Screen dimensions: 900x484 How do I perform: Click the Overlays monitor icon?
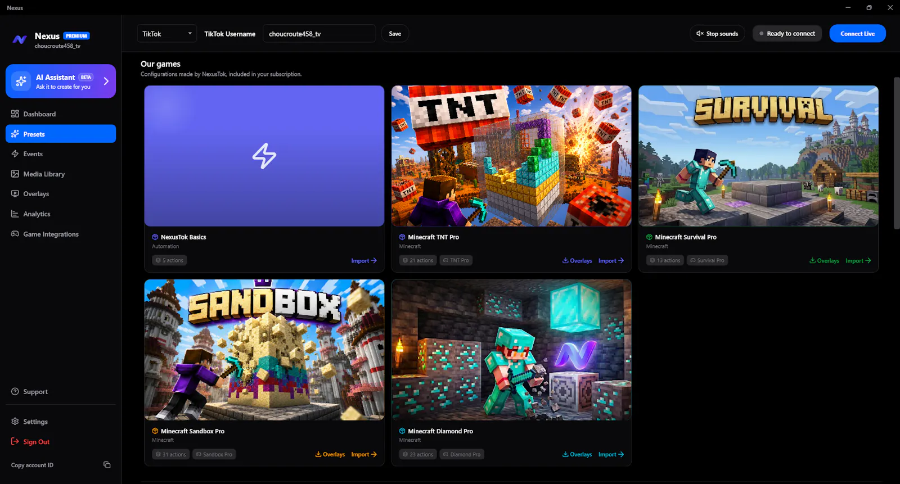[15, 193]
